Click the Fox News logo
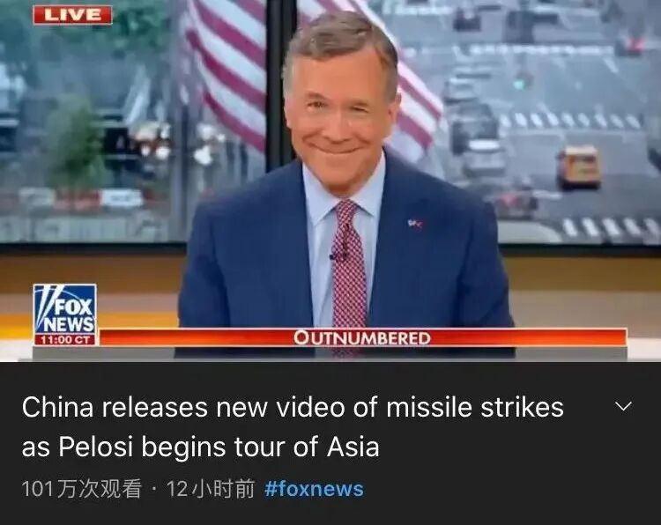 pos(65,309)
